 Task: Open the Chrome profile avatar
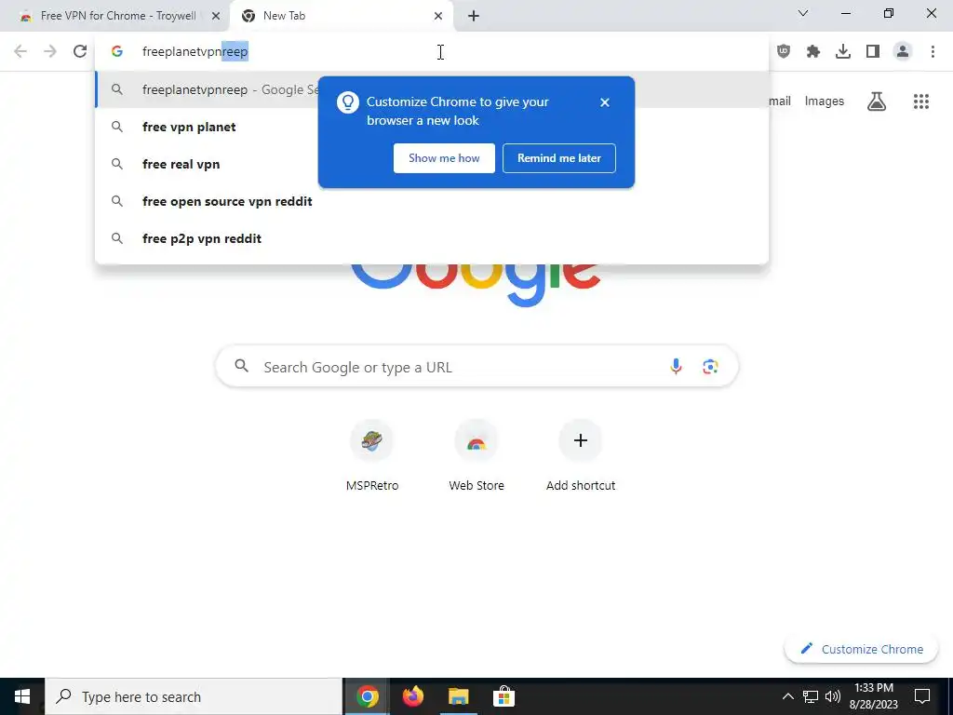[903, 52]
